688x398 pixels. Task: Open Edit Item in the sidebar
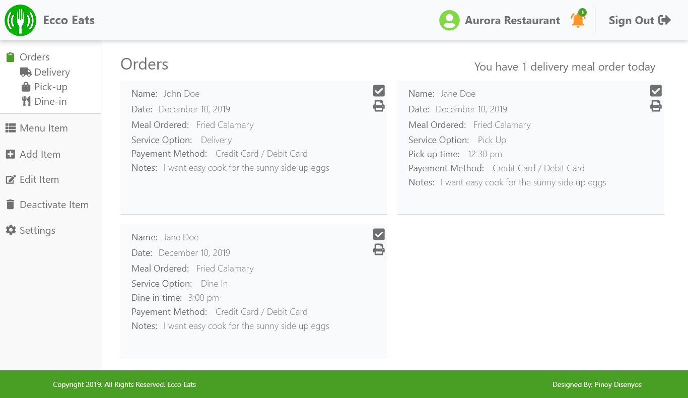tap(39, 179)
